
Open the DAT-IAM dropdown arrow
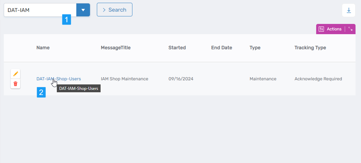pyautogui.click(x=83, y=10)
